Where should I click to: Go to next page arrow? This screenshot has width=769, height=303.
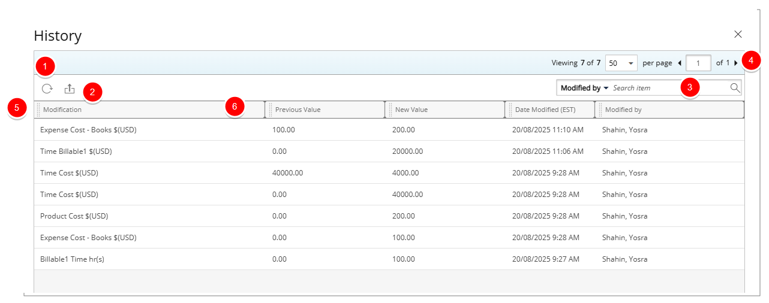tap(736, 63)
